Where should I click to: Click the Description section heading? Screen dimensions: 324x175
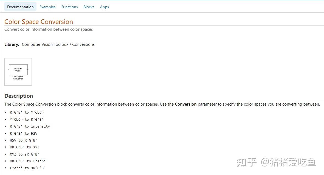point(19,96)
